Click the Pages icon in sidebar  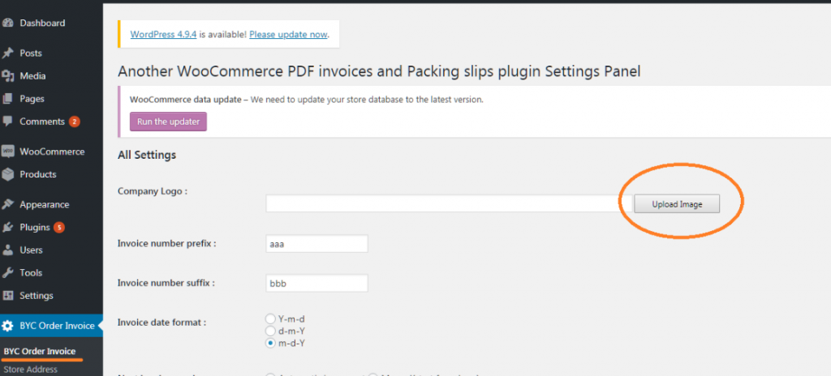7,99
